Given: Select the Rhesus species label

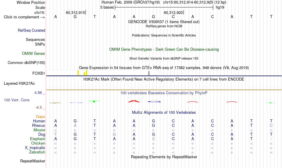Looking at the screenshot, I should (39, 125).
